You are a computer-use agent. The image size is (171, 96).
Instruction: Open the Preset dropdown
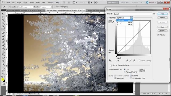(x=133, y=14)
